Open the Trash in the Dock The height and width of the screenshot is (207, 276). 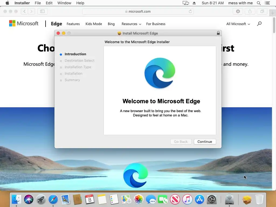(259, 199)
